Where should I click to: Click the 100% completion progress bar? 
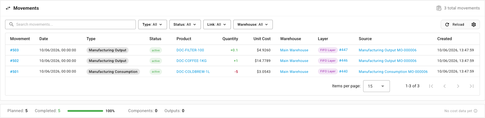click(x=85, y=111)
